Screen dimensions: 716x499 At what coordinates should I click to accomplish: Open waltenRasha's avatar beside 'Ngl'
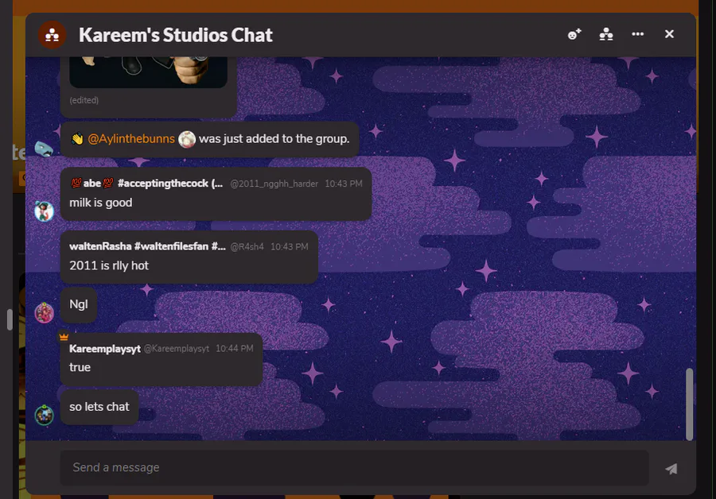[x=44, y=313]
